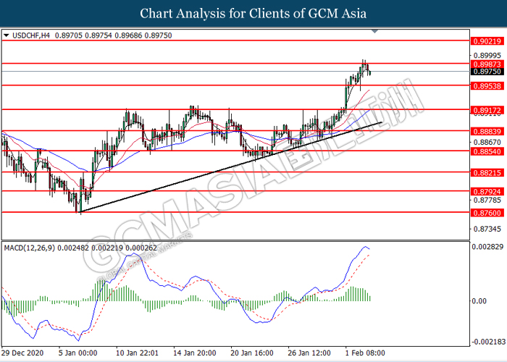The width and height of the screenshot is (507, 362).
Task: Select the 0.88540 price level tag
Action: (485, 151)
